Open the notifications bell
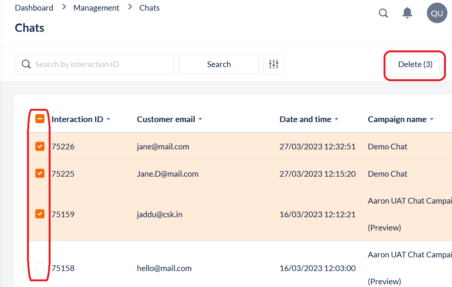The image size is (452, 287). [407, 13]
